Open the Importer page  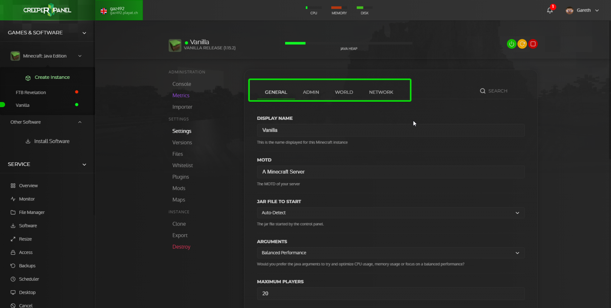(182, 107)
